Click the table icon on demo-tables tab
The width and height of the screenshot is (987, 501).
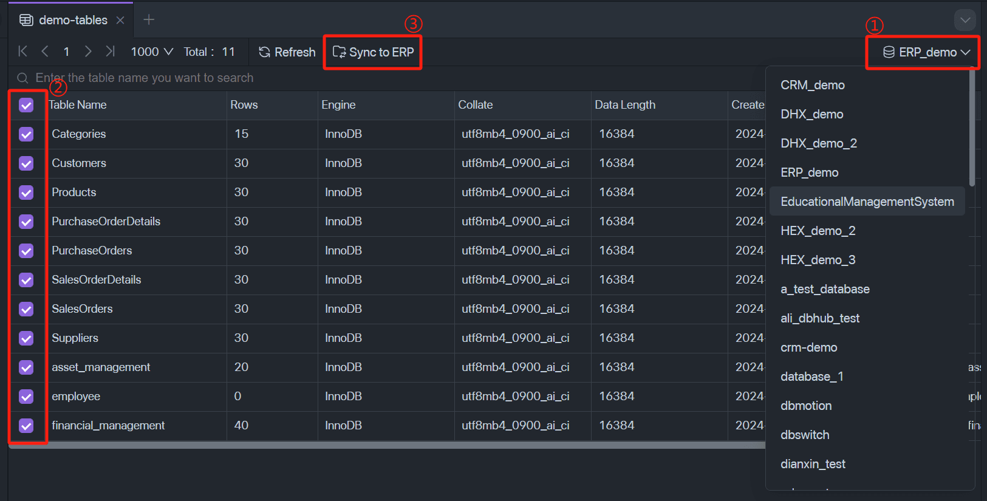pyautogui.click(x=26, y=20)
